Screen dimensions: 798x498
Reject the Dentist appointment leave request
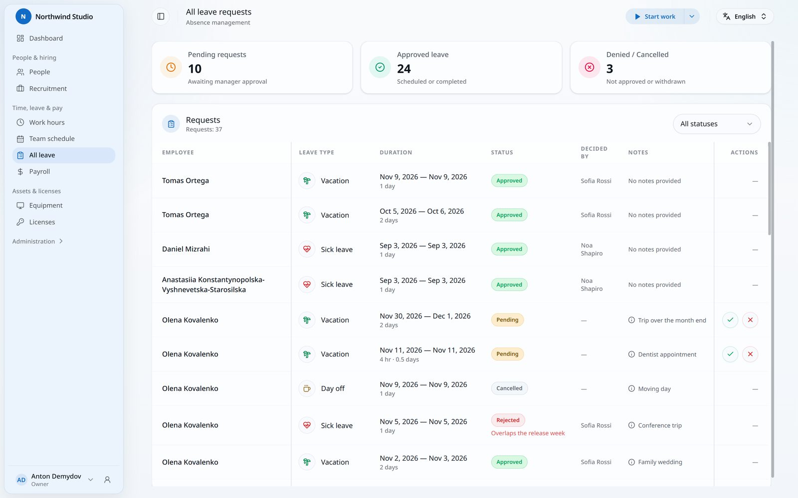coord(750,354)
